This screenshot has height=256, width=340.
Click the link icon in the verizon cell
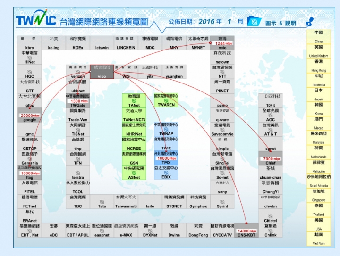[78, 72]
